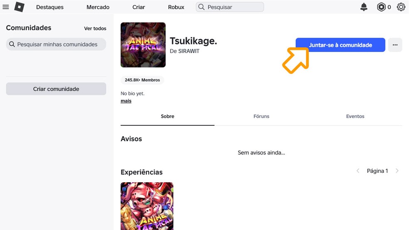Viewport: 409px width, 230px height.
Task: Select the Sobre tab
Action: coord(168,116)
